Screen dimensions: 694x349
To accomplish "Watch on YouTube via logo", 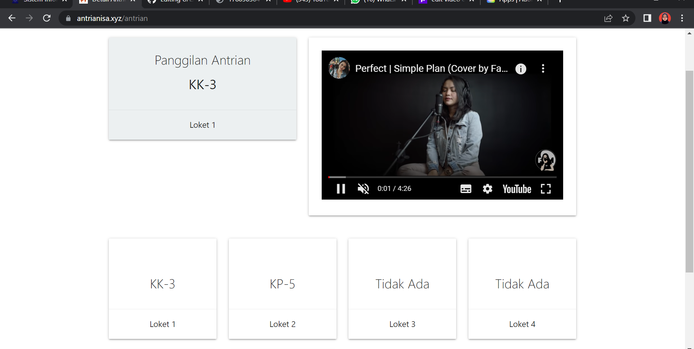I will 517,189.
